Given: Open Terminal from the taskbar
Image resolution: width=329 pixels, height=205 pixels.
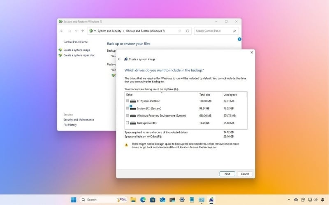Looking at the screenshot, I should click(x=172, y=200).
